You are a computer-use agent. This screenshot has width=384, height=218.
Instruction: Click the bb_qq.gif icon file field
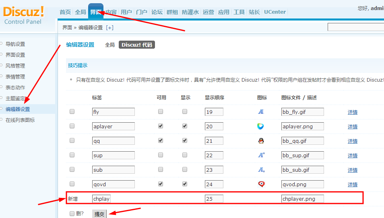pyautogui.click(x=302, y=141)
